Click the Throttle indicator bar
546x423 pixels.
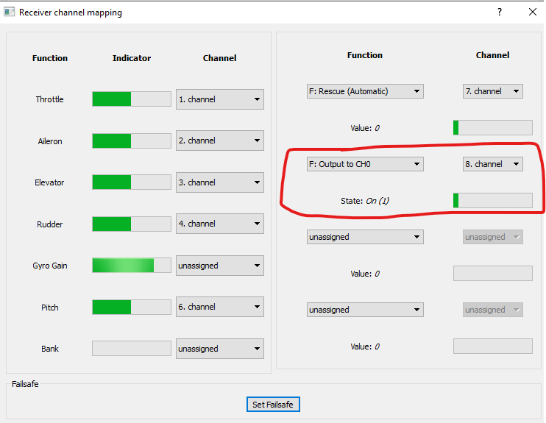(x=131, y=99)
